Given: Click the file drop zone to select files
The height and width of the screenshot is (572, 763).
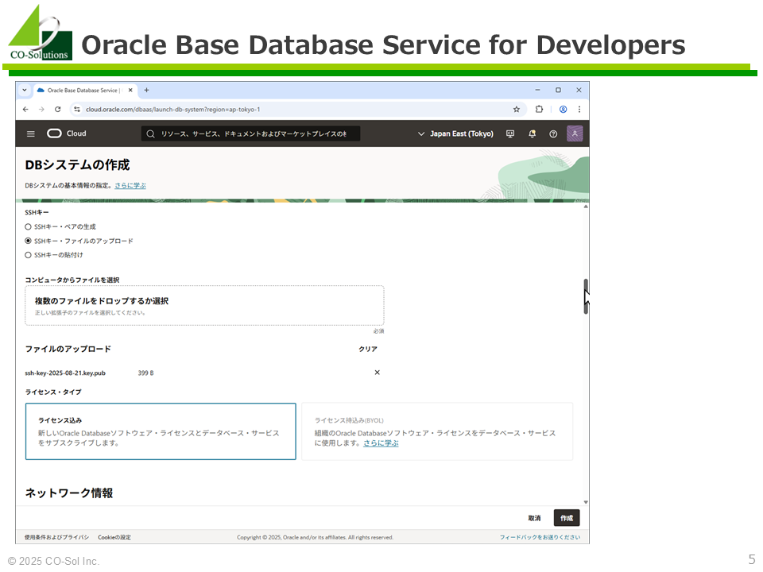Looking at the screenshot, I should 204,305.
